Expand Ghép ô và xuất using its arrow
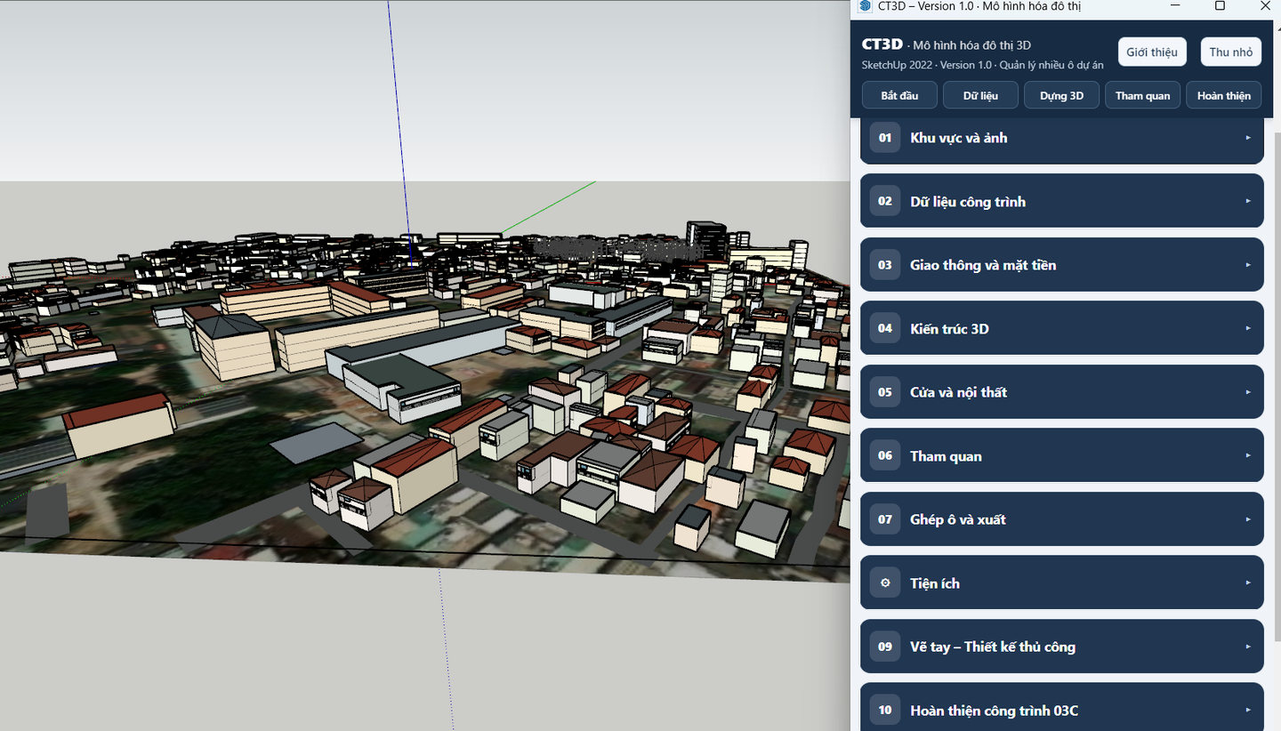 tap(1248, 519)
